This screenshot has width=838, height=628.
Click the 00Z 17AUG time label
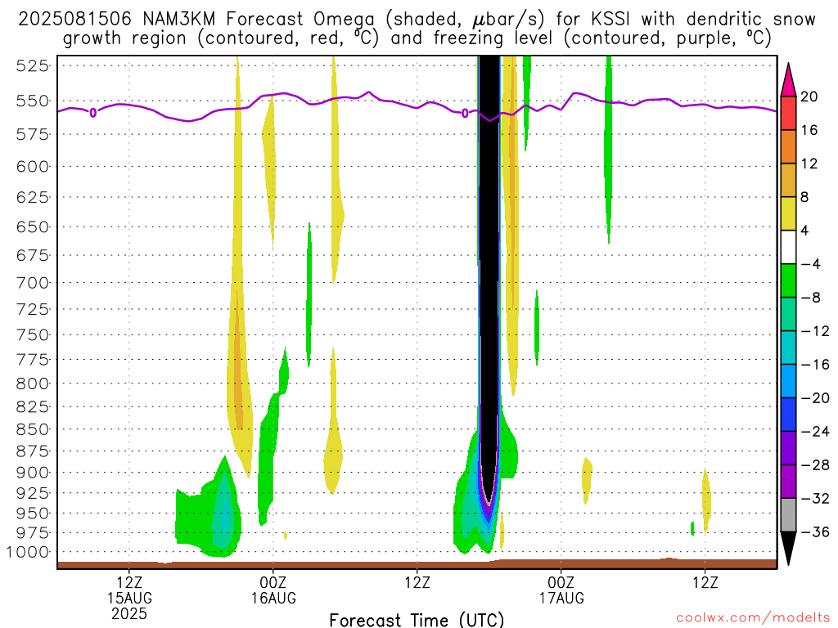pos(561,590)
